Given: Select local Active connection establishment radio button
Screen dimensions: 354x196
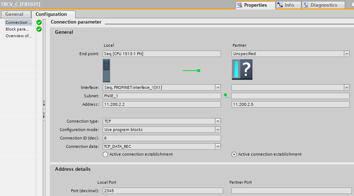Looking at the screenshot, I should click(x=105, y=155).
